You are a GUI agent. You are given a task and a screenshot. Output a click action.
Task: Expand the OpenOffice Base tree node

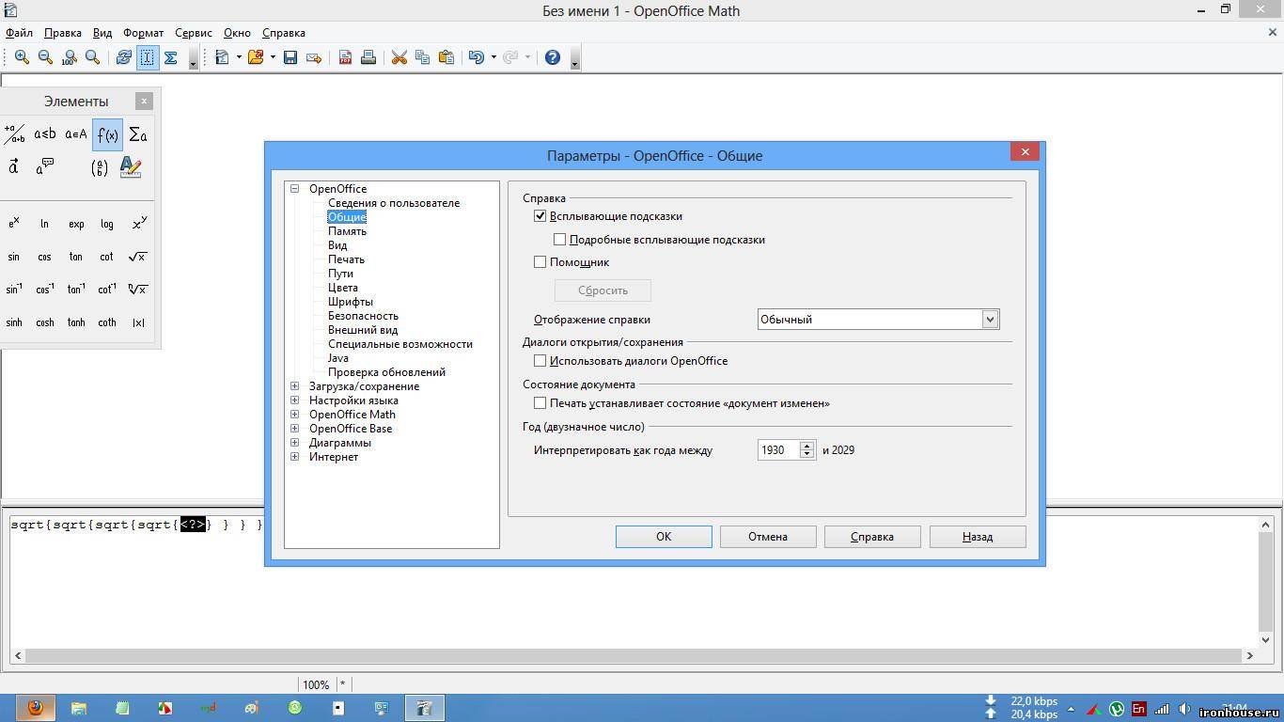295,429
